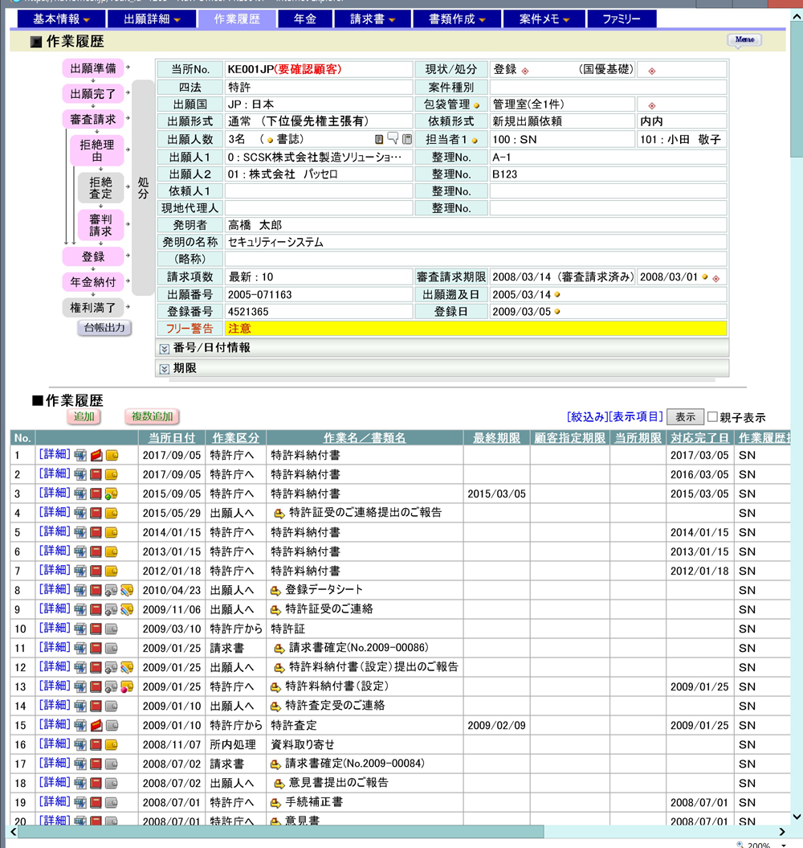Select the 登録 workflow step
The width and height of the screenshot is (803, 848).
93,257
